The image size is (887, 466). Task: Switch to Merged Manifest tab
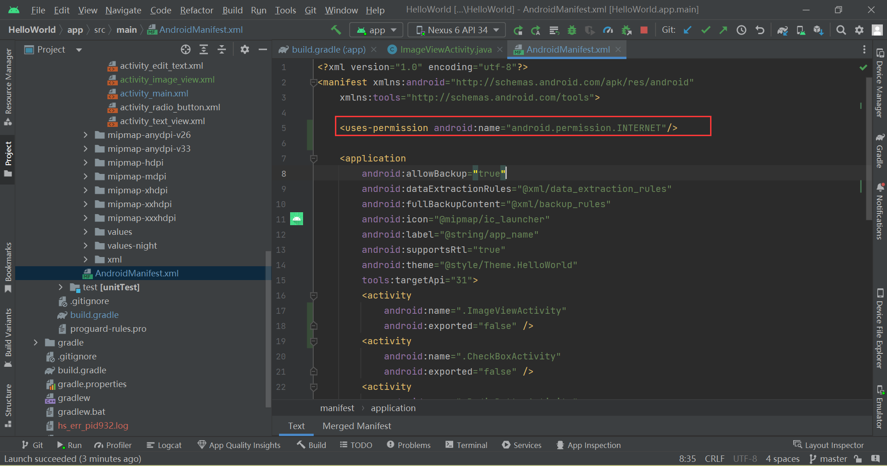coord(357,426)
